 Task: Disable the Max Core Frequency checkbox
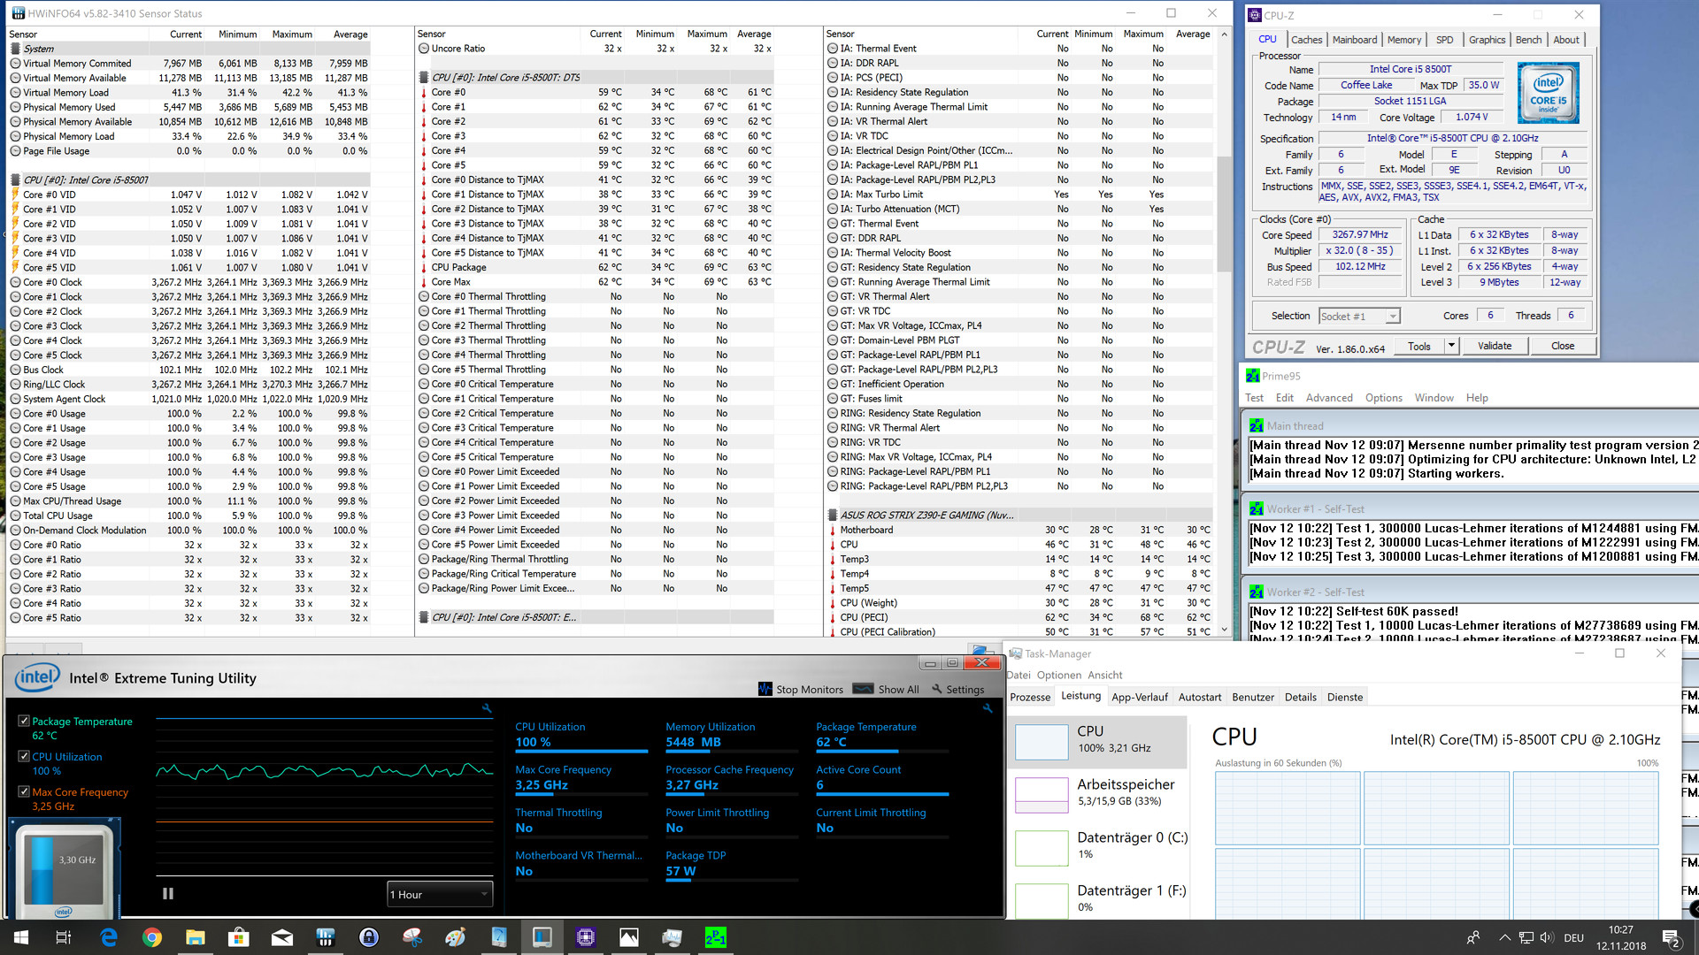pyautogui.click(x=24, y=791)
